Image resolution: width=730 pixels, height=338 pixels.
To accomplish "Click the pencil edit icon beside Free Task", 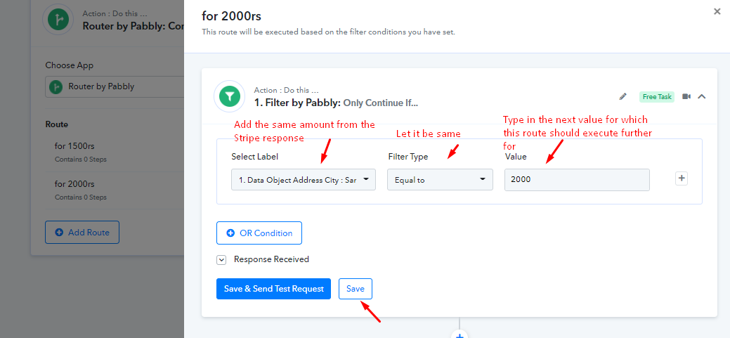I will click(x=623, y=97).
